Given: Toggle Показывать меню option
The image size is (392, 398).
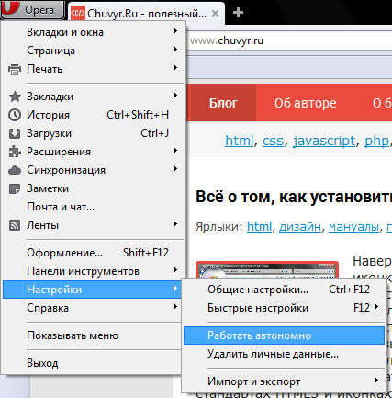Looking at the screenshot, I should pyautogui.click(x=92, y=335).
